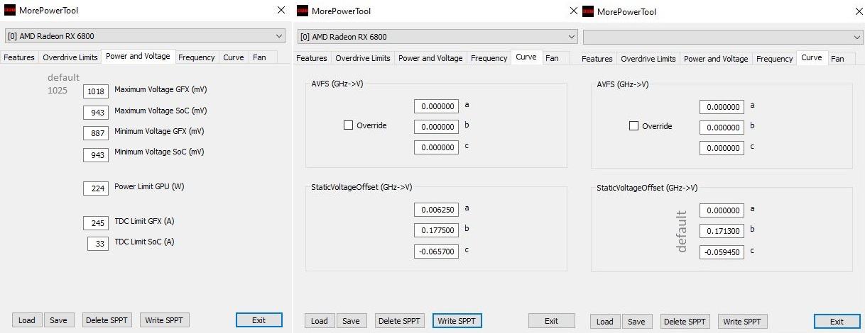
Task: Tick Override checkbox in right window
Action: (633, 126)
